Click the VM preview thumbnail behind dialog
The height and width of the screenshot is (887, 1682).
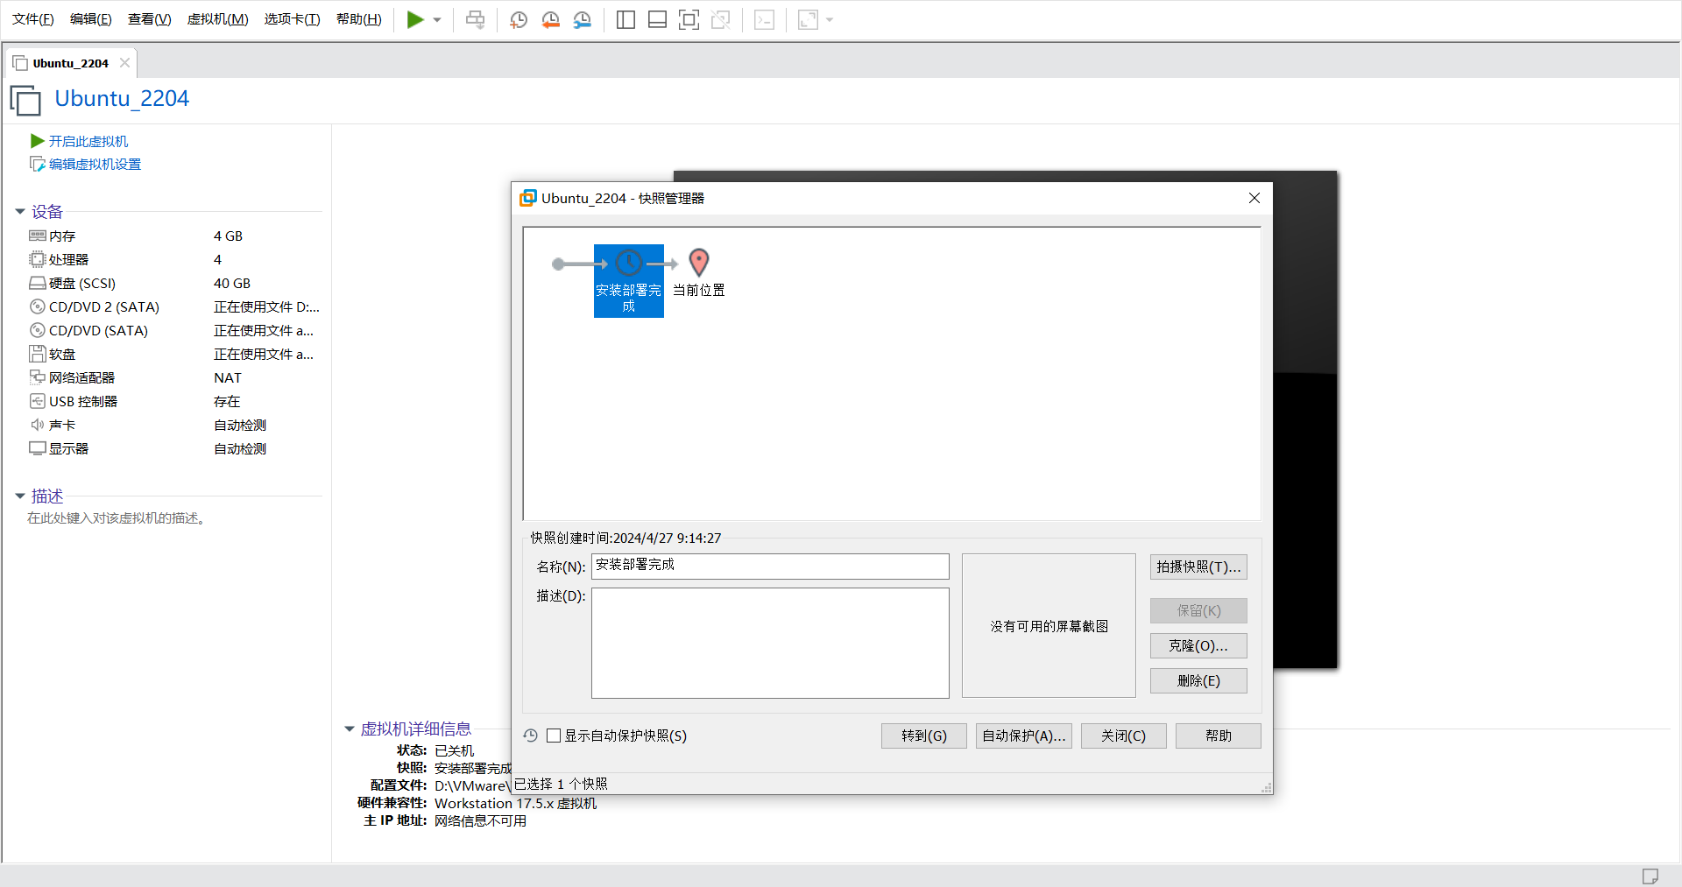[x=1305, y=420]
